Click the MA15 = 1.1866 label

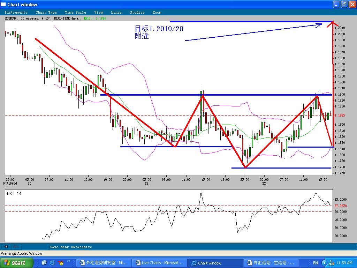point(94,18)
